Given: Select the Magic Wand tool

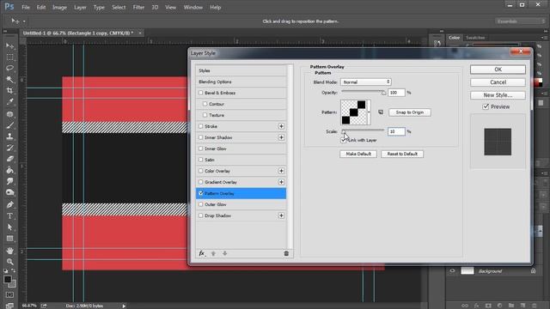Looking at the screenshot, I should click(x=9, y=80).
